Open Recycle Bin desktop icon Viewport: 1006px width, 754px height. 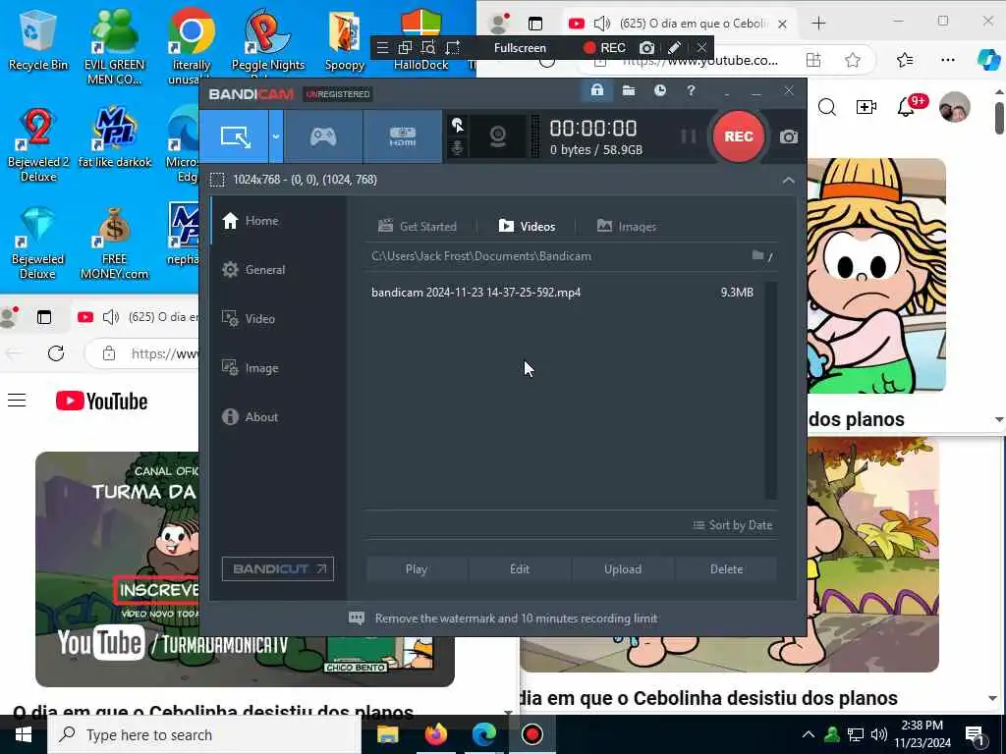pos(38,39)
